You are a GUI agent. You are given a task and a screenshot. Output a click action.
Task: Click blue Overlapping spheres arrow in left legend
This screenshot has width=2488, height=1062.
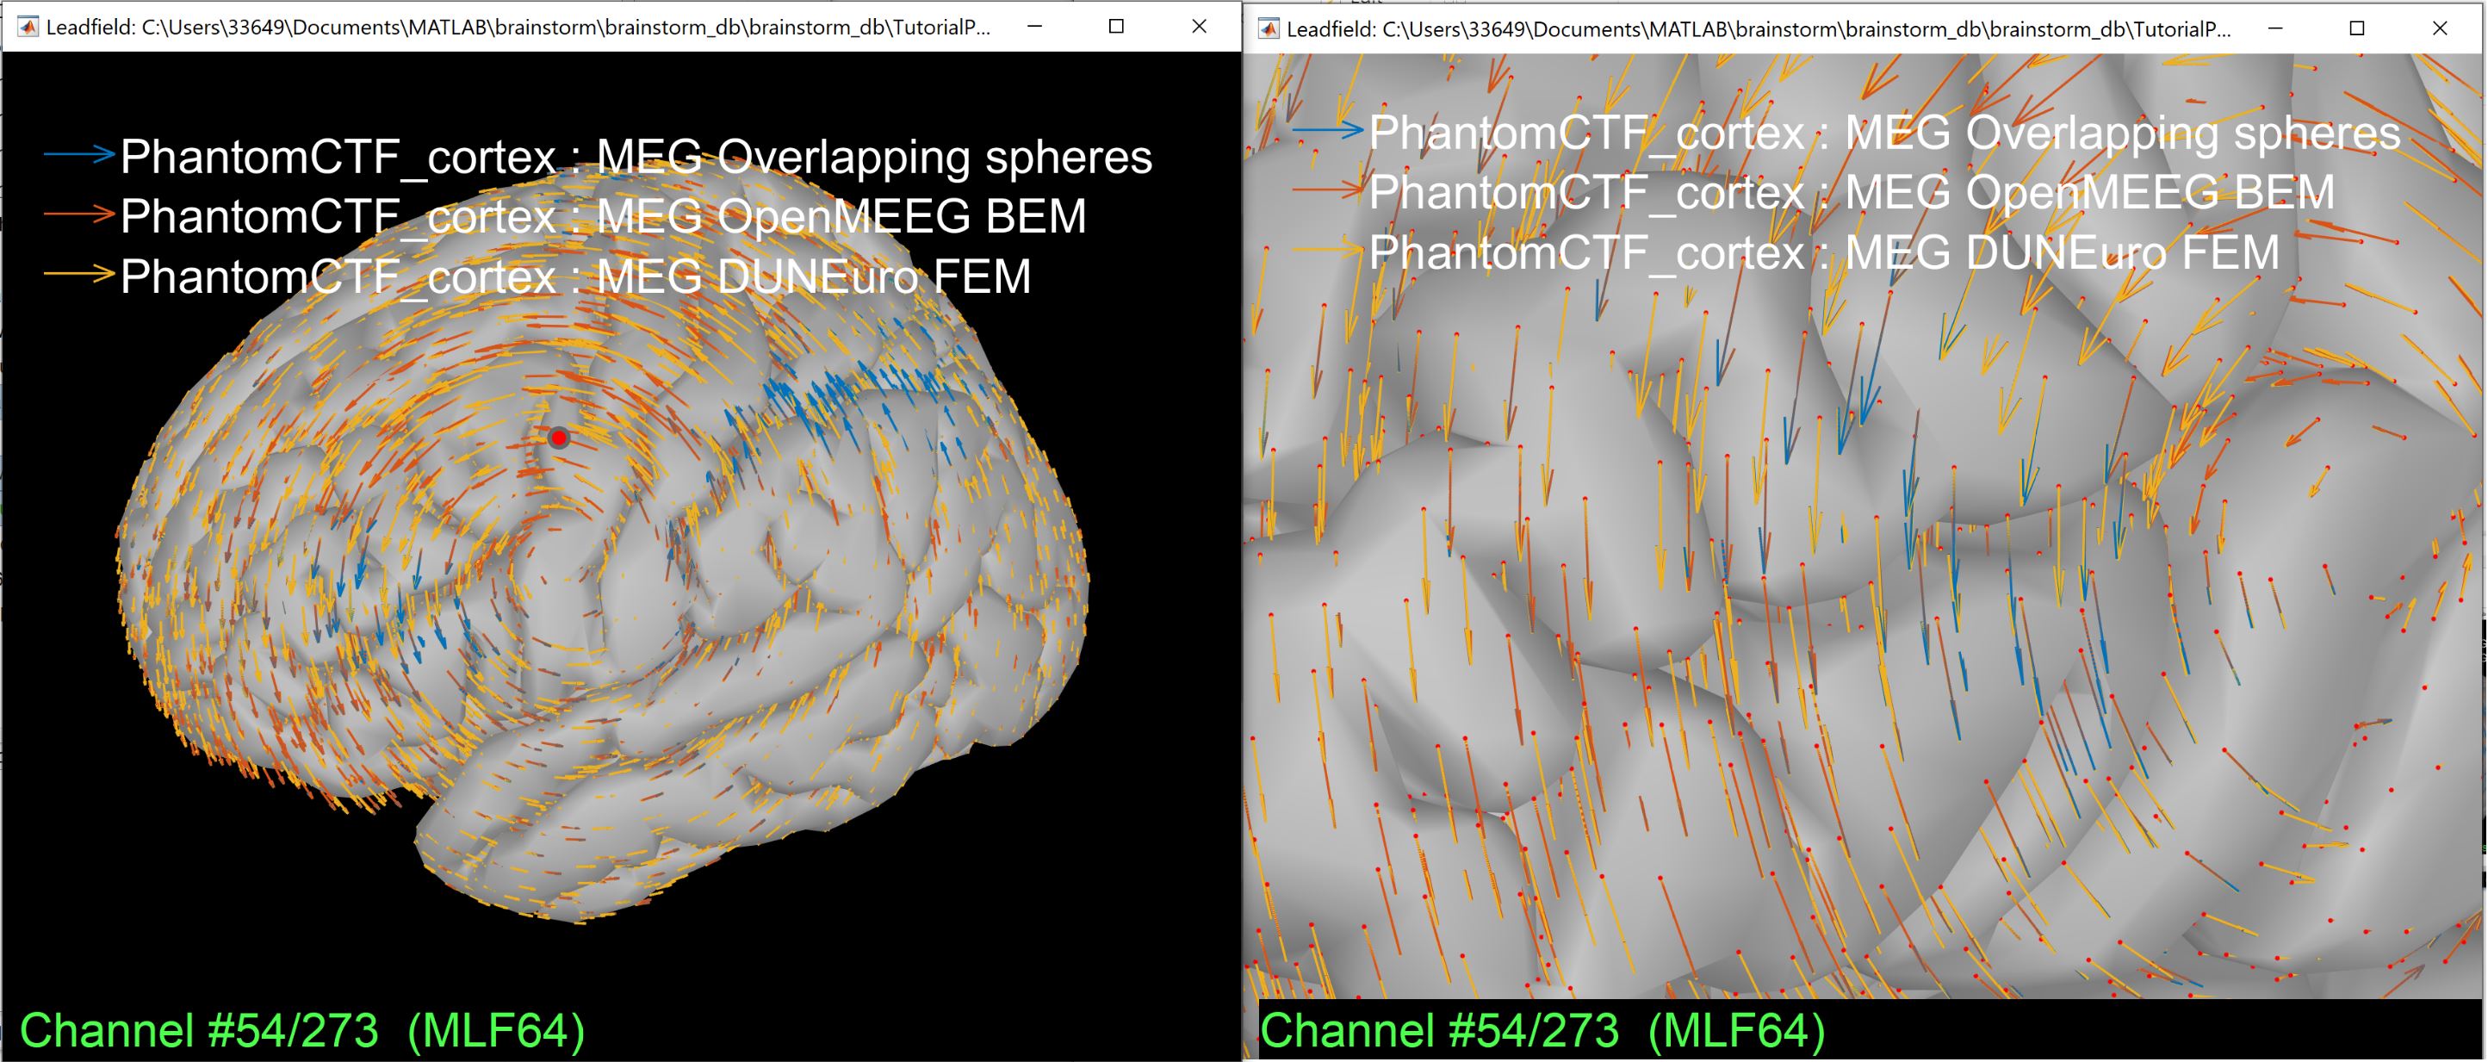(79, 155)
